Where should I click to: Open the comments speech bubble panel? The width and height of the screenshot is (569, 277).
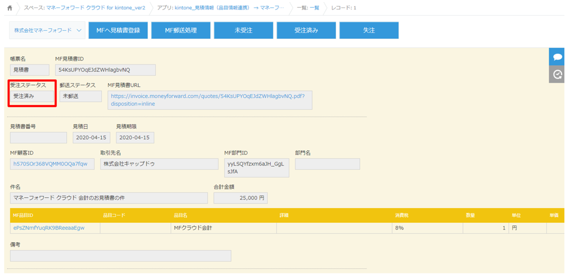pos(557,56)
